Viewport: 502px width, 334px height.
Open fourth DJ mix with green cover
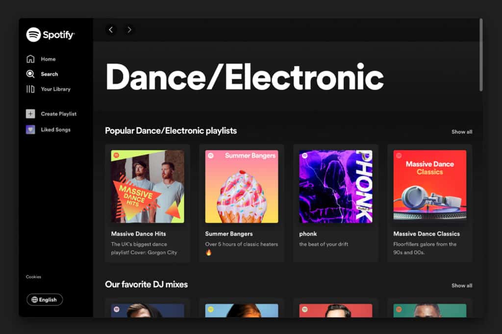(430, 311)
